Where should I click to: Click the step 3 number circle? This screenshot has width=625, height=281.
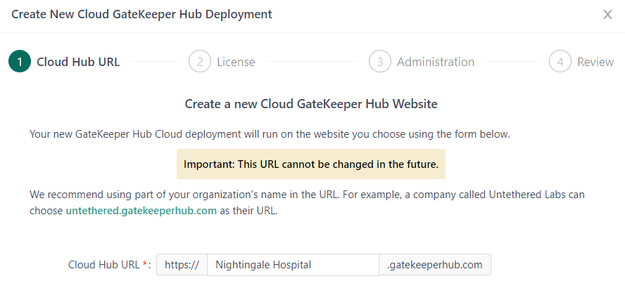point(380,62)
